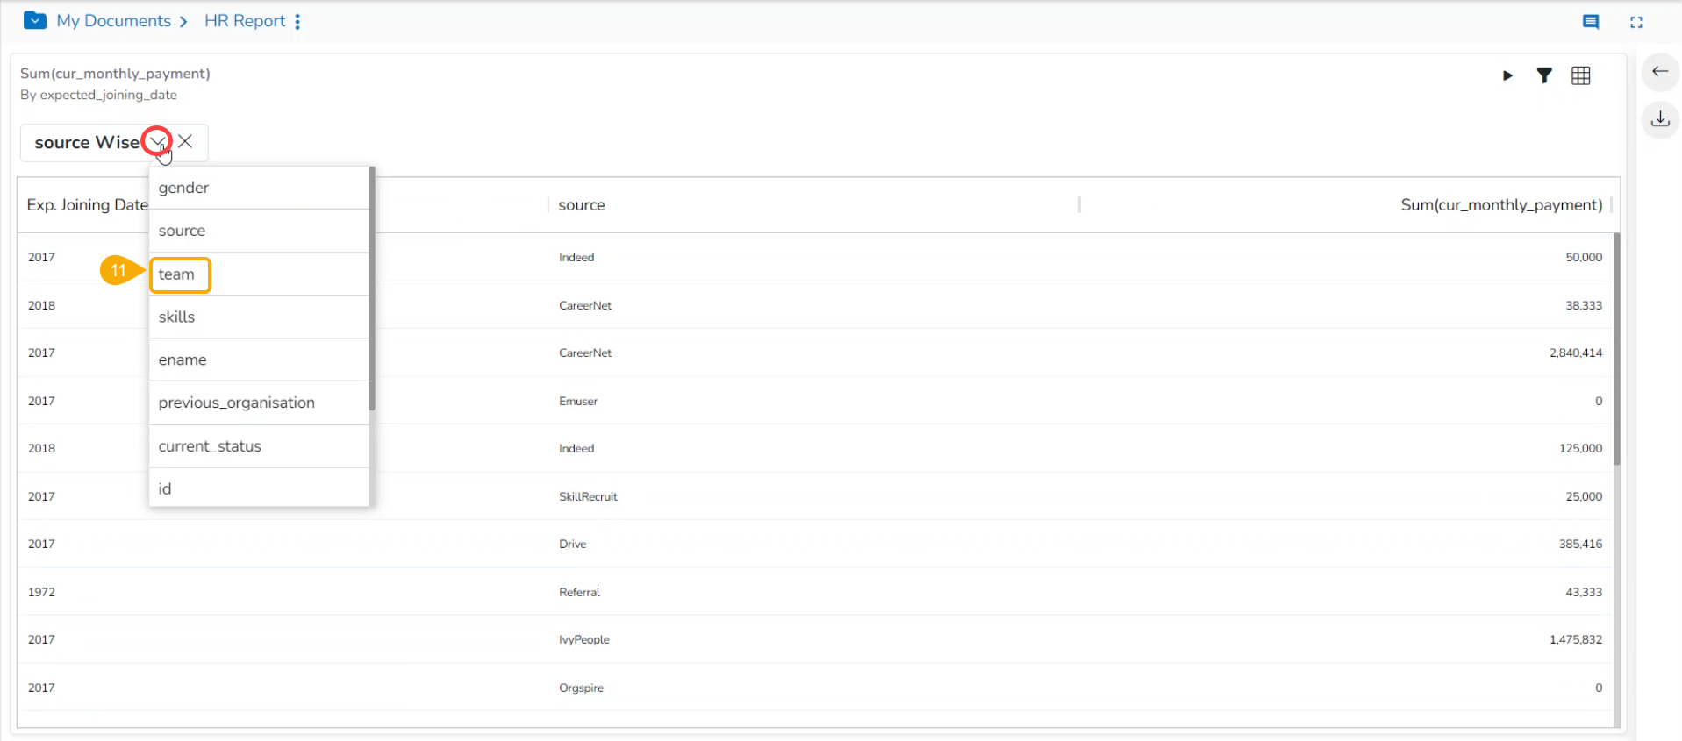This screenshot has width=1682, height=741.
Task: Switch to grid table view icon
Action: coord(1580,75)
